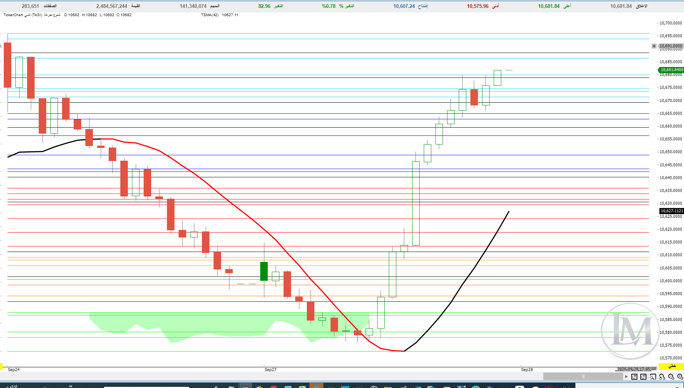The height and width of the screenshot is (388, 684).
Task: Click the Sep27 date axis marker
Action: coord(270,370)
